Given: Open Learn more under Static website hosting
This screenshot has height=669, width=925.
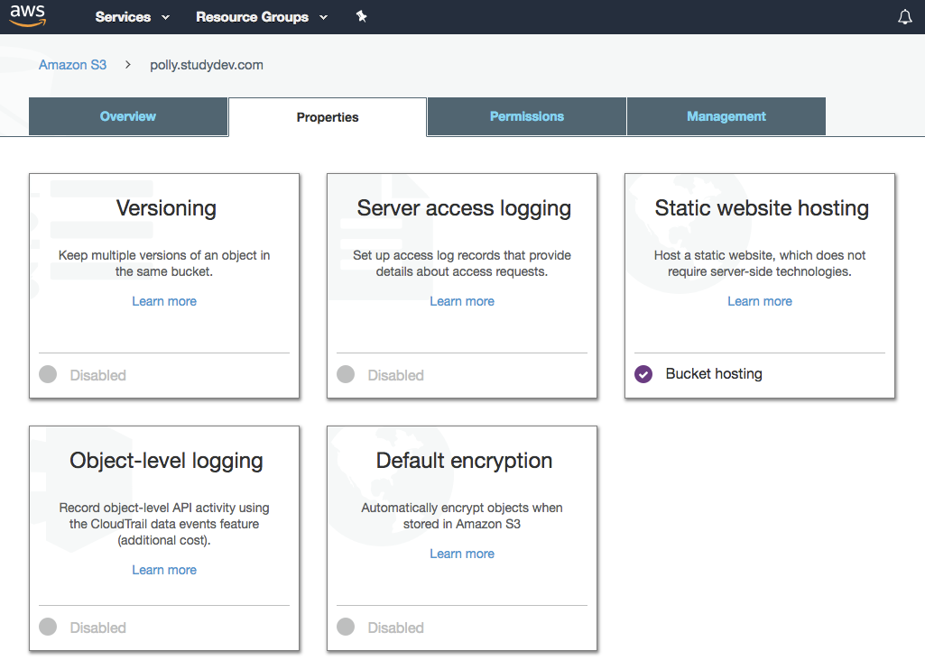Looking at the screenshot, I should click(760, 301).
